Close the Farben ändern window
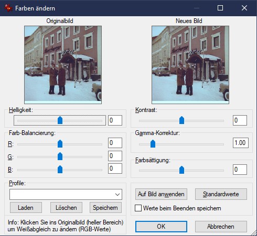Screen dimensions: 257x236 click(x=244, y=8)
